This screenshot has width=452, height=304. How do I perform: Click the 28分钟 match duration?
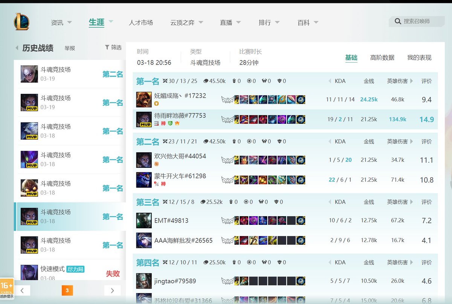[x=249, y=63]
